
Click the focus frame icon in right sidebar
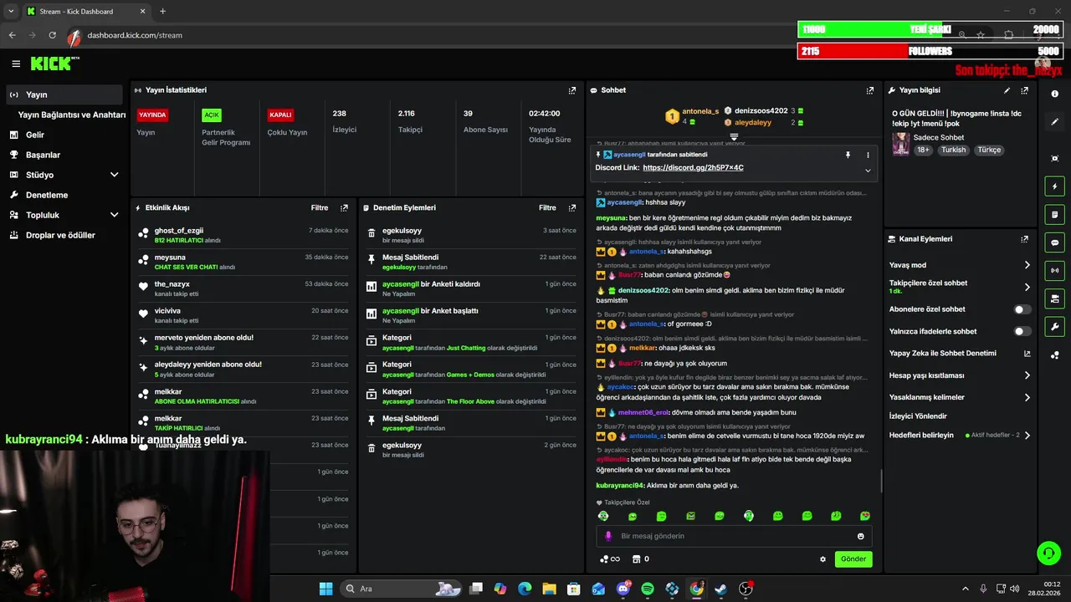(1054, 158)
